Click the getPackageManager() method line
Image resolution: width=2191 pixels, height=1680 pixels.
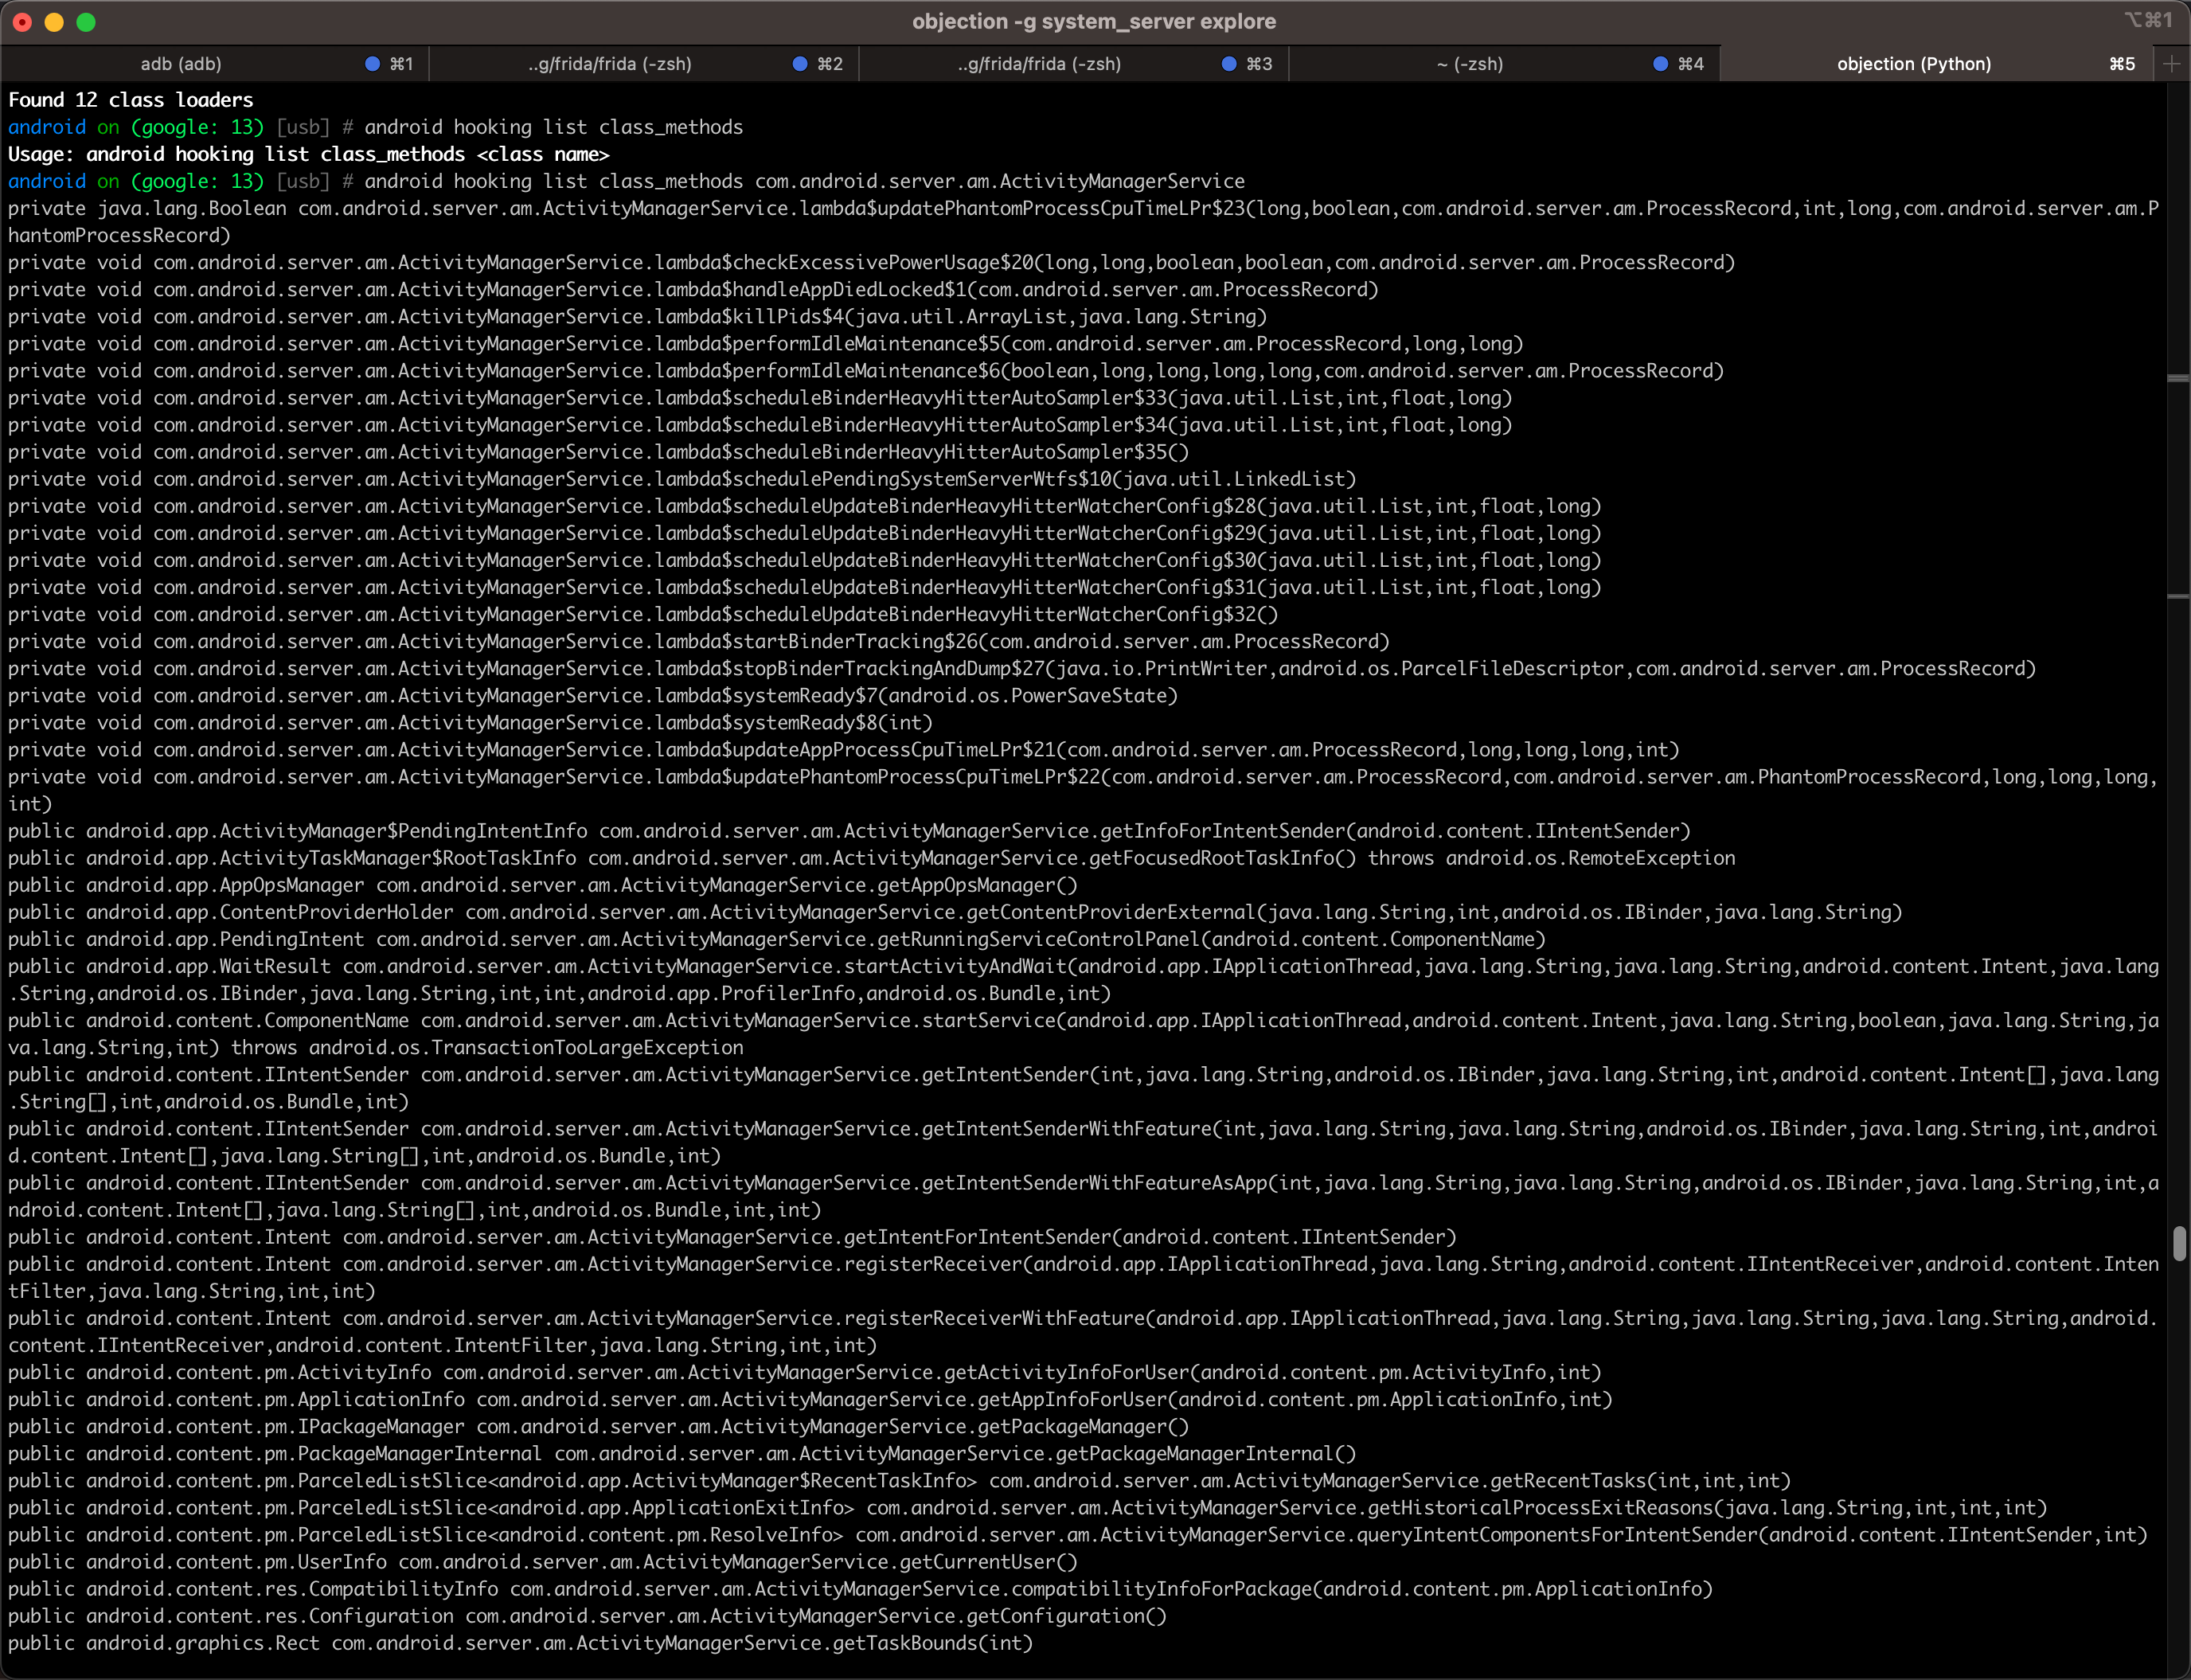599,1426
